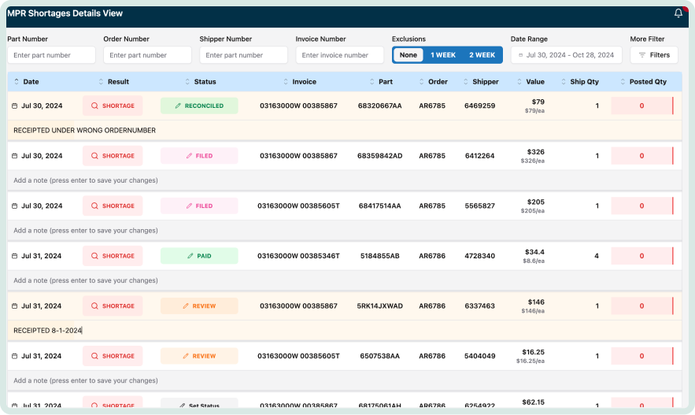Viewport: 695px width, 415px height.
Task: Click the notification bell icon
Action: tap(678, 13)
